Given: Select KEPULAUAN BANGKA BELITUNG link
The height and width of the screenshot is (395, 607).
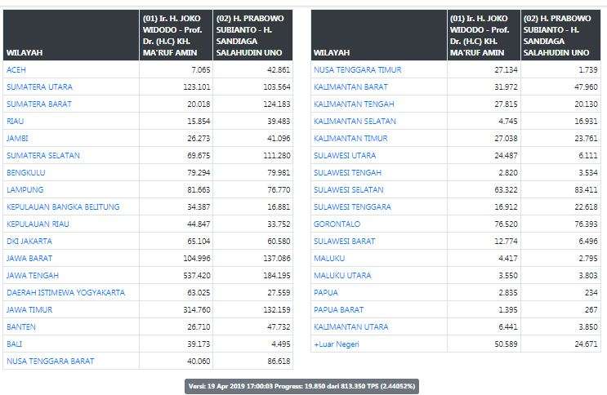Looking at the screenshot, I should click(63, 207).
